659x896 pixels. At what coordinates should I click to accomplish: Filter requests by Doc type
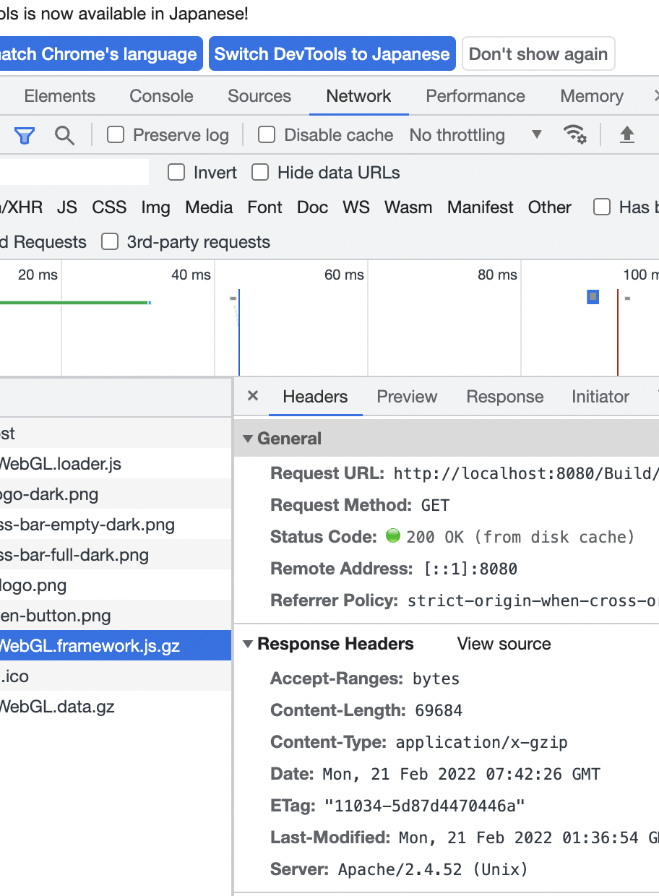pyautogui.click(x=312, y=207)
